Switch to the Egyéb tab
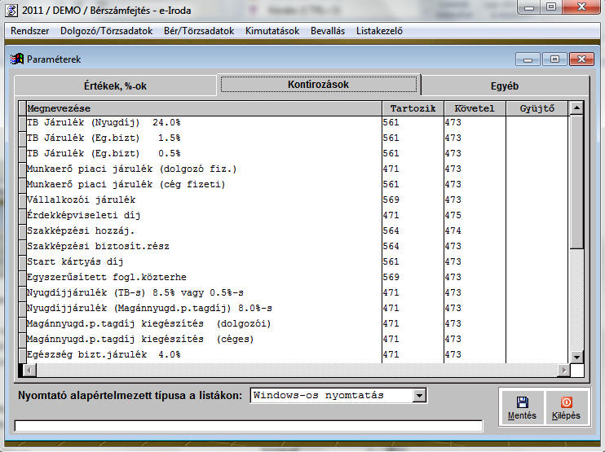 (x=504, y=86)
